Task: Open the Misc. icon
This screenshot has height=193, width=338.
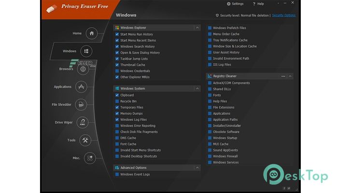Action: tap(90, 158)
